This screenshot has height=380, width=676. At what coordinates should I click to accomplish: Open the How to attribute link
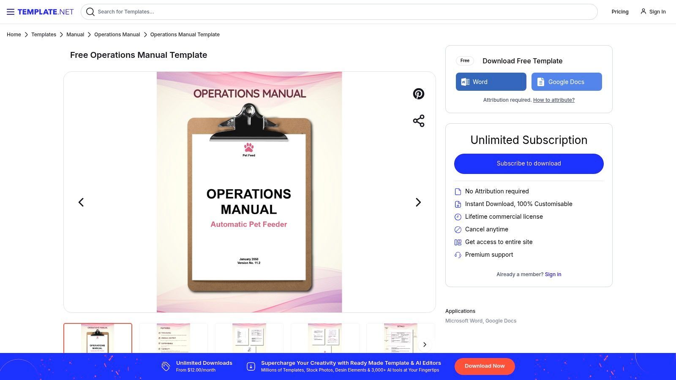coord(553,100)
